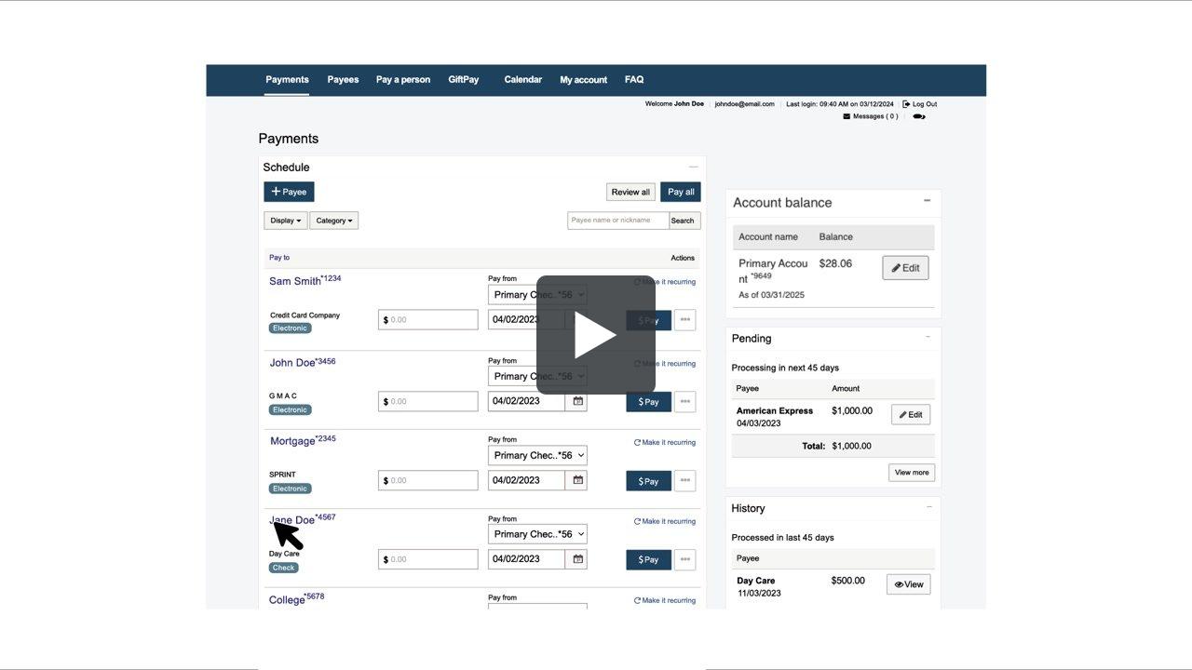Click inside the Day Care amount field

coord(428,559)
